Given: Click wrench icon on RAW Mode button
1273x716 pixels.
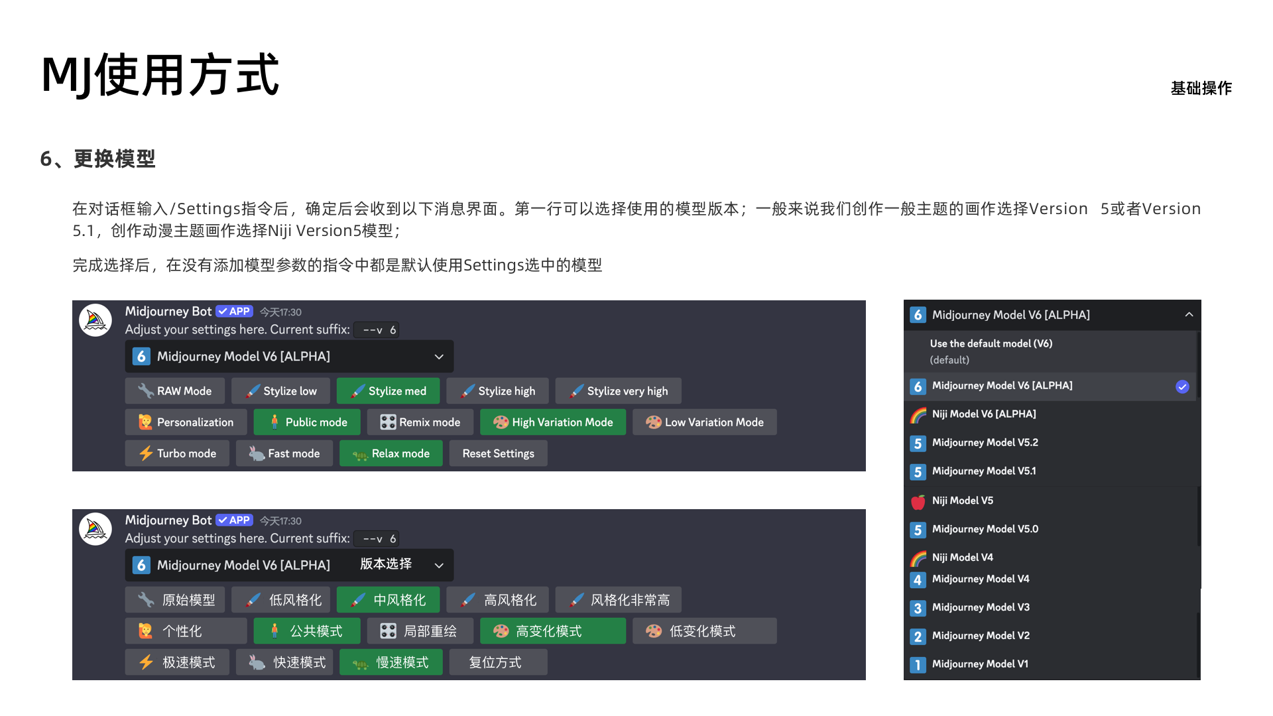Looking at the screenshot, I should 145,391.
